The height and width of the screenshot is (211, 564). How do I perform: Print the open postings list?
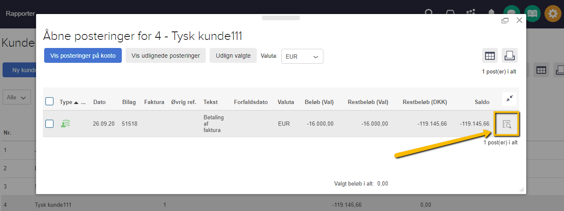coord(510,56)
